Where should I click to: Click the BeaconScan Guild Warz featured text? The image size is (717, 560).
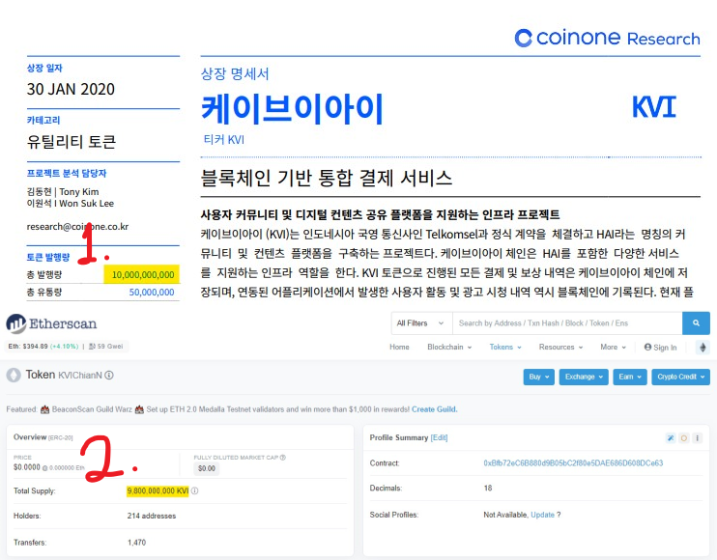92,409
